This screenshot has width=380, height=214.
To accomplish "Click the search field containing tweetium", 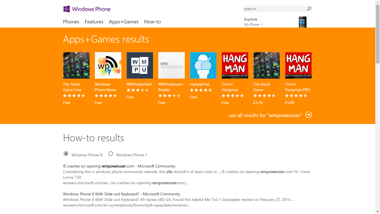I will pyautogui.click(x=275, y=9).
